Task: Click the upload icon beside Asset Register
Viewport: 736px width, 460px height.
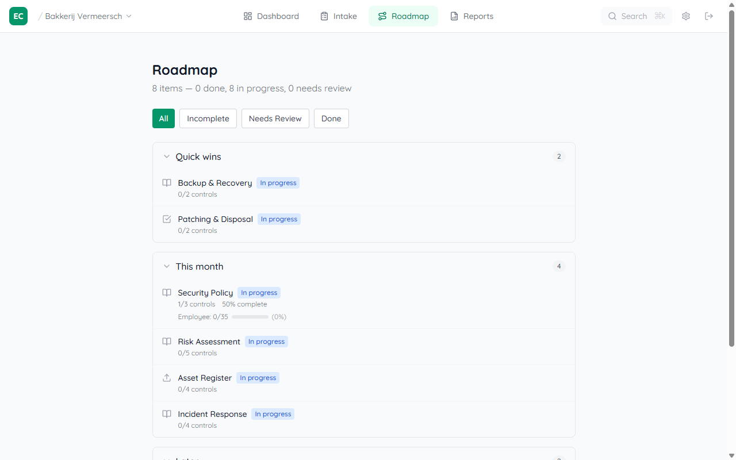Action: (x=167, y=378)
